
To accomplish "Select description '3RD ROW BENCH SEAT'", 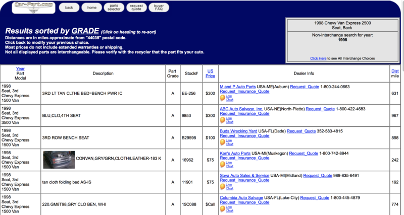I will pyautogui.click(x=66, y=138).
